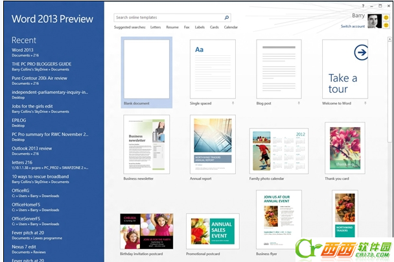
Task: Open recent document EPILOG
Action: (x=19, y=123)
